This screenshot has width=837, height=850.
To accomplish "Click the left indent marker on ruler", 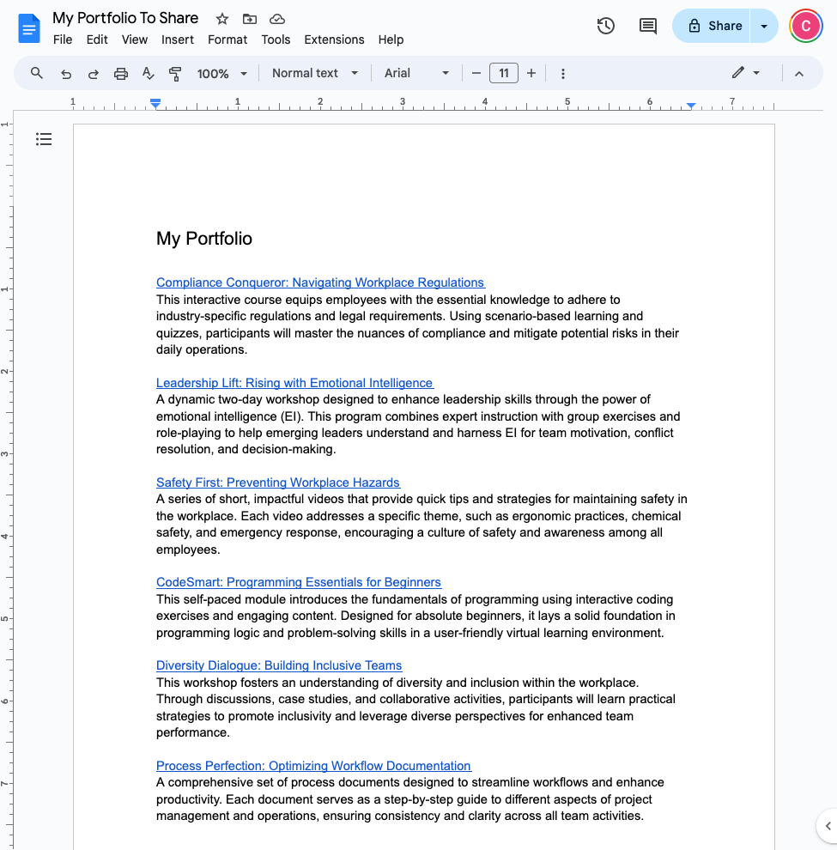I will [155, 104].
